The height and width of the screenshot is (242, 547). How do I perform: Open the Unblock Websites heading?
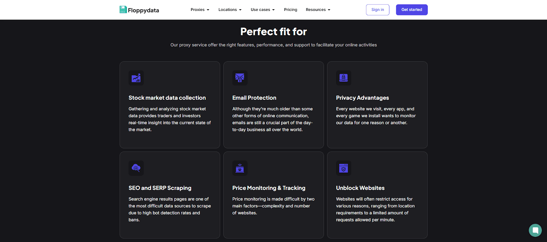(360, 188)
